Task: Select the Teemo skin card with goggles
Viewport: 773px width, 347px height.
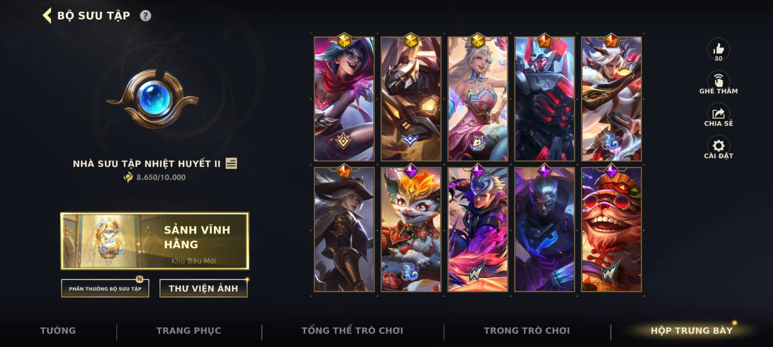Action: [611, 229]
